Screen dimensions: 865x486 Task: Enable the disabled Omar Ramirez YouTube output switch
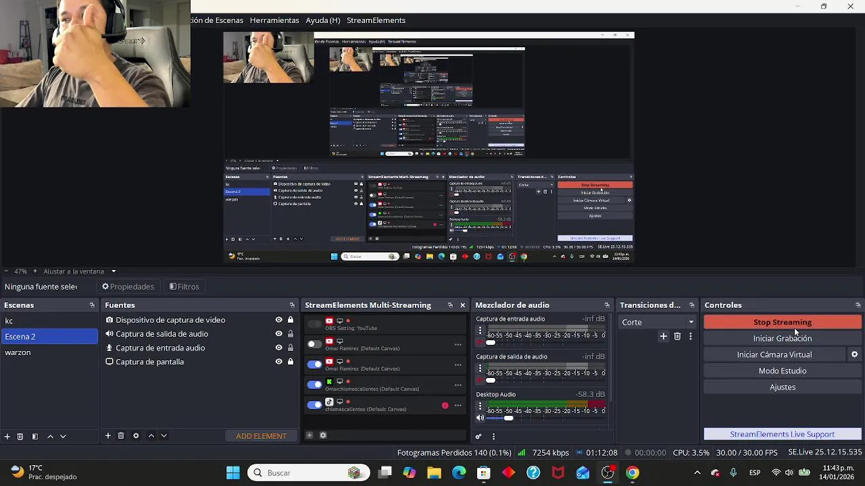point(314,344)
